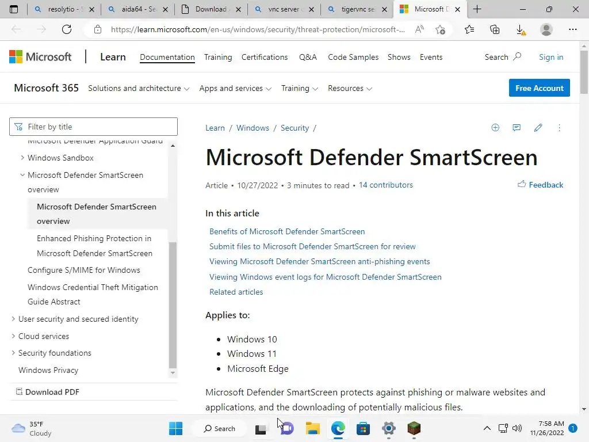Screen dimensions: 589x442
Task: Expand the Resources dropdown
Action: [x=350, y=88]
